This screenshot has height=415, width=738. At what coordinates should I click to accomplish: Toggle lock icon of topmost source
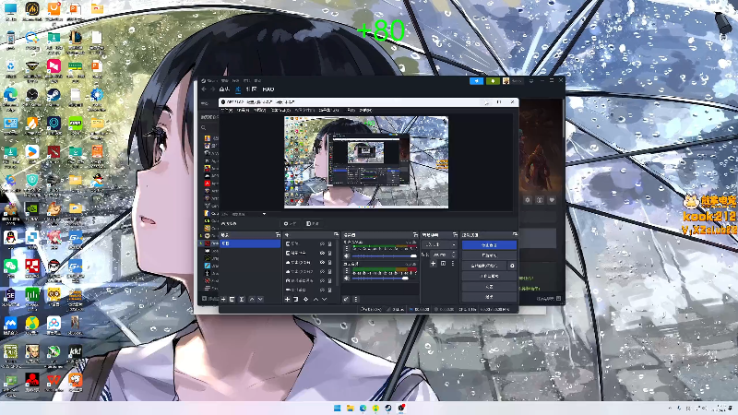330,243
